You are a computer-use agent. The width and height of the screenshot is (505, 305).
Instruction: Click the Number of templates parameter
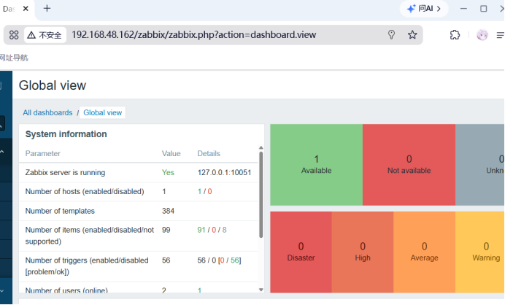pyautogui.click(x=60, y=211)
